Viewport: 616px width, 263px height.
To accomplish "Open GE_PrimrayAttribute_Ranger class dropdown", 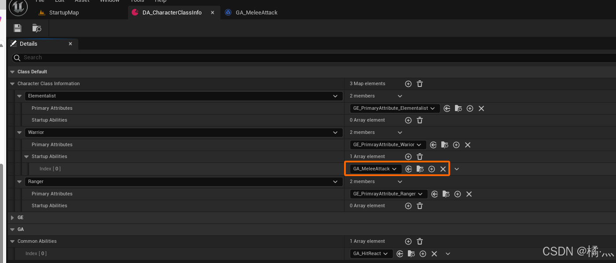I will click(389, 194).
